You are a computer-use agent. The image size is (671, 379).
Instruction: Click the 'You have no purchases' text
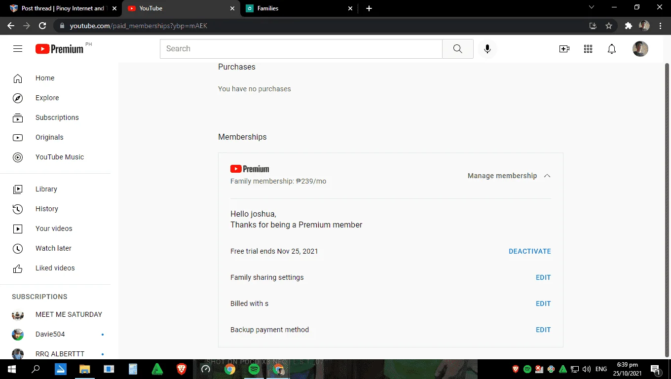point(255,89)
